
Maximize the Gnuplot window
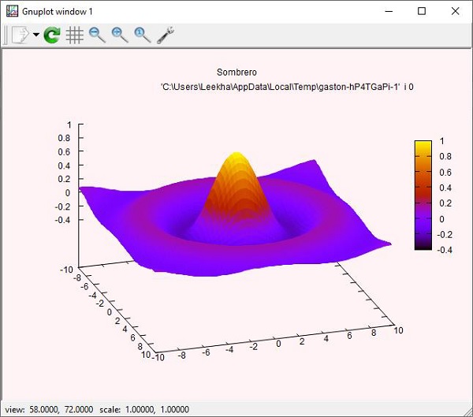tap(422, 11)
